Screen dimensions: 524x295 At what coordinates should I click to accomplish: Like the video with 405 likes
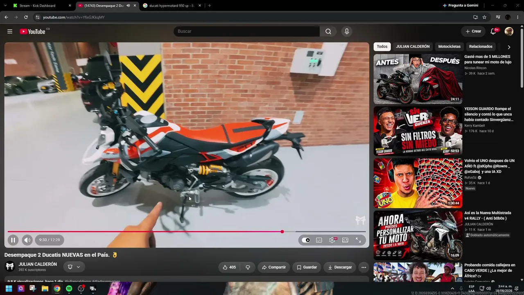tap(229, 267)
